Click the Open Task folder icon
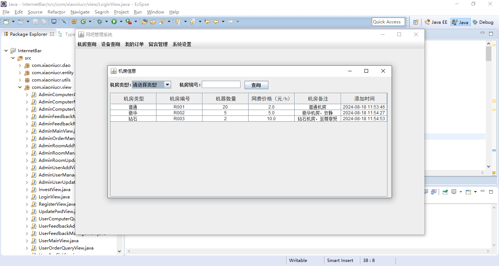The image size is (499, 266). [x=153, y=22]
